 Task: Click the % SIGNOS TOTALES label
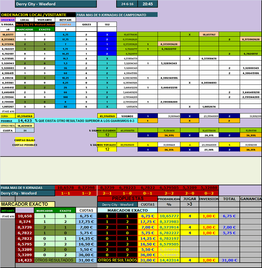pyautogui.click(x=103, y=145)
